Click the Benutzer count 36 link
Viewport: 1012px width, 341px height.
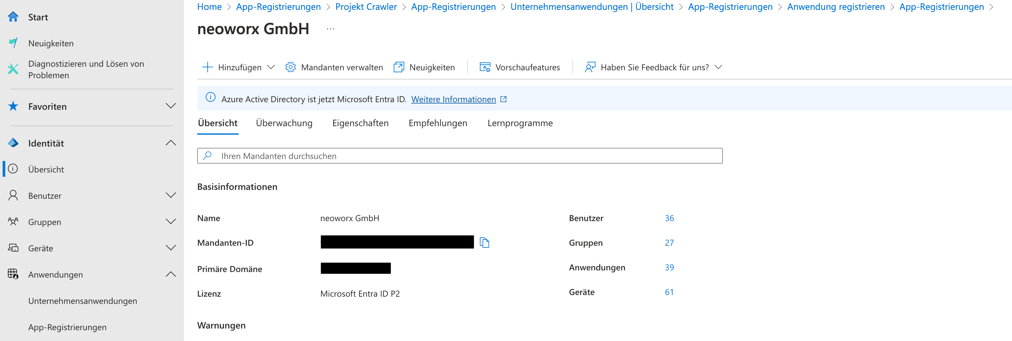[x=669, y=218]
